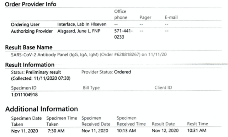Select the Preliminary result status text

43,72
